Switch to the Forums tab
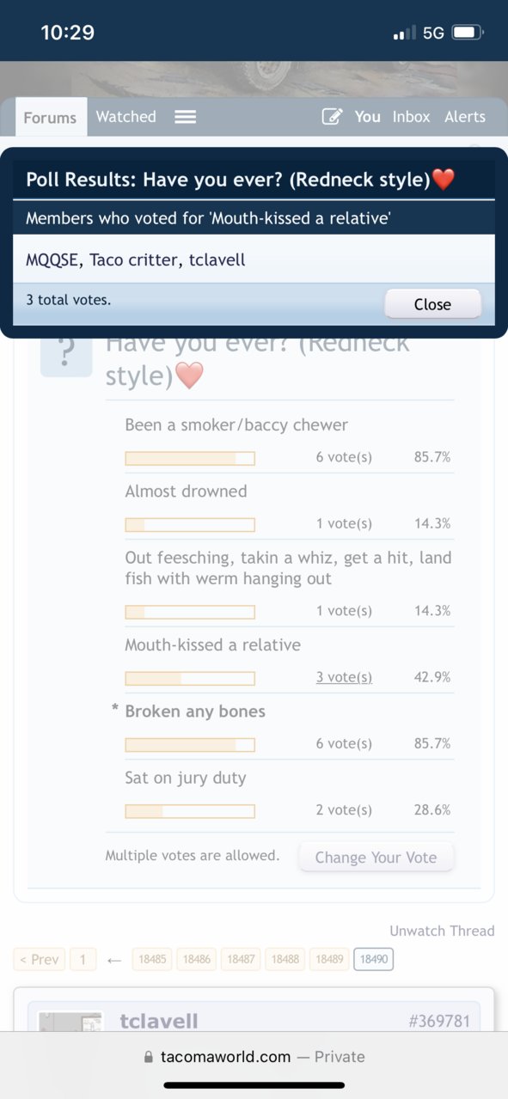508x1099 pixels. [x=50, y=118]
